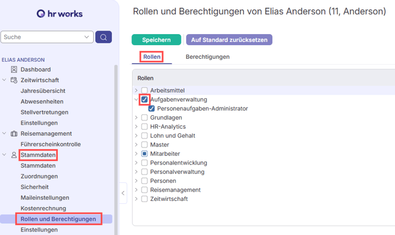This screenshot has width=395, height=235.
Task: Switch to the Berechtigungen tab
Action: [x=208, y=57]
